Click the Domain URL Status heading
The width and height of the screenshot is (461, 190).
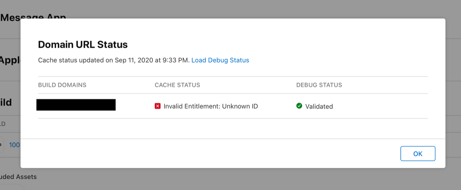(x=83, y=45)
